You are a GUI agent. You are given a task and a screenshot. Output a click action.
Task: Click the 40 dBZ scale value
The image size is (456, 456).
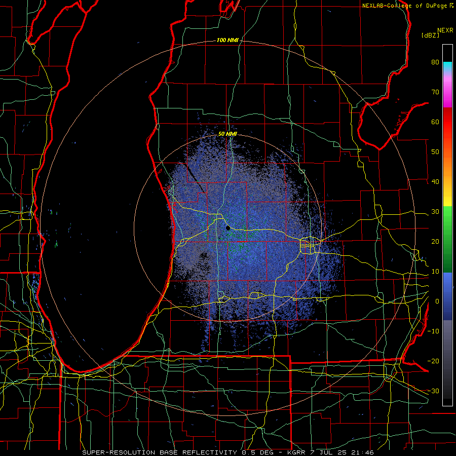(x=435, y=182)
